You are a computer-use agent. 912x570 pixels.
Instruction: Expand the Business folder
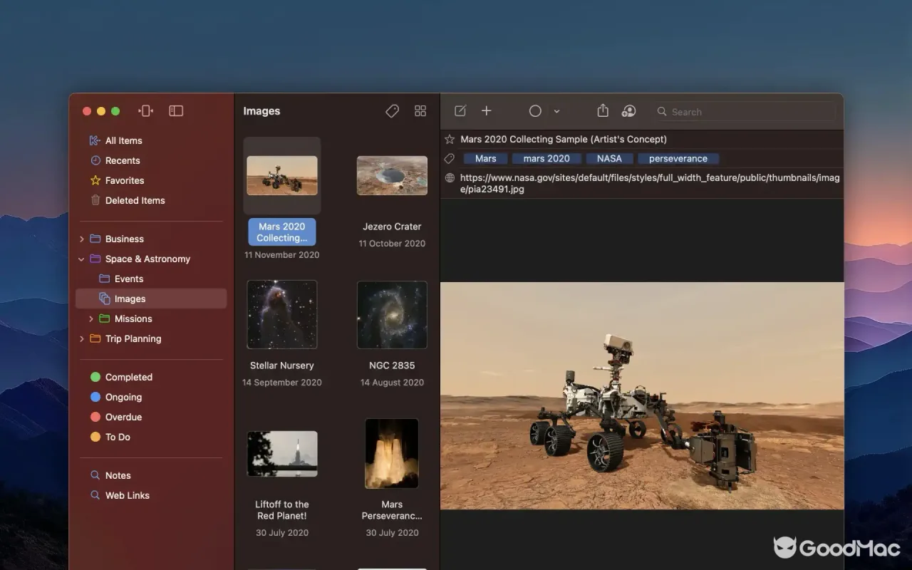click(82, 239)
